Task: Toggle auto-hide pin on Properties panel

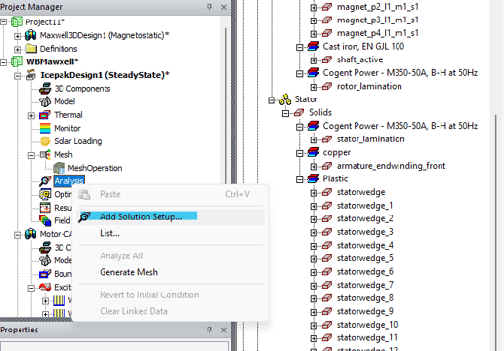Action: pos(209,330)
